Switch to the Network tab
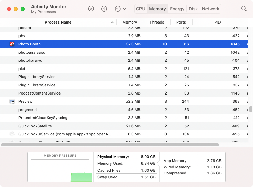Viewport: 253px width, 187px height. tap(211, 9)
